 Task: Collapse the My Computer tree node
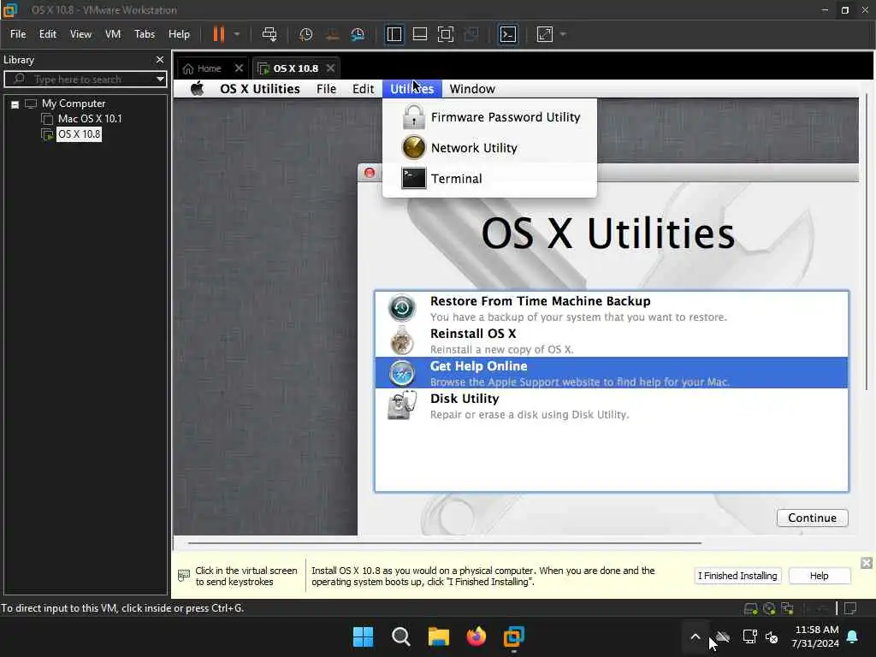pos(15,104)
